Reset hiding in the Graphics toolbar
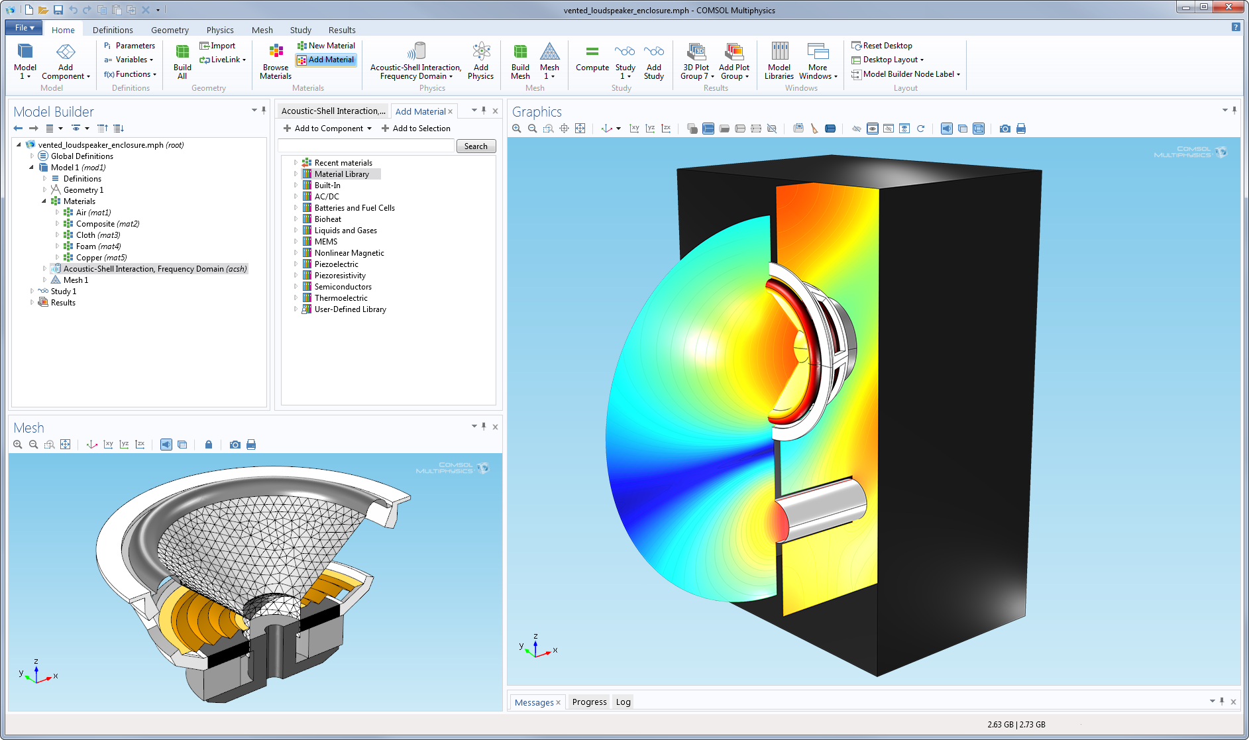The height and width of the screenshot is (740, 1249). (x=920, y=129)
